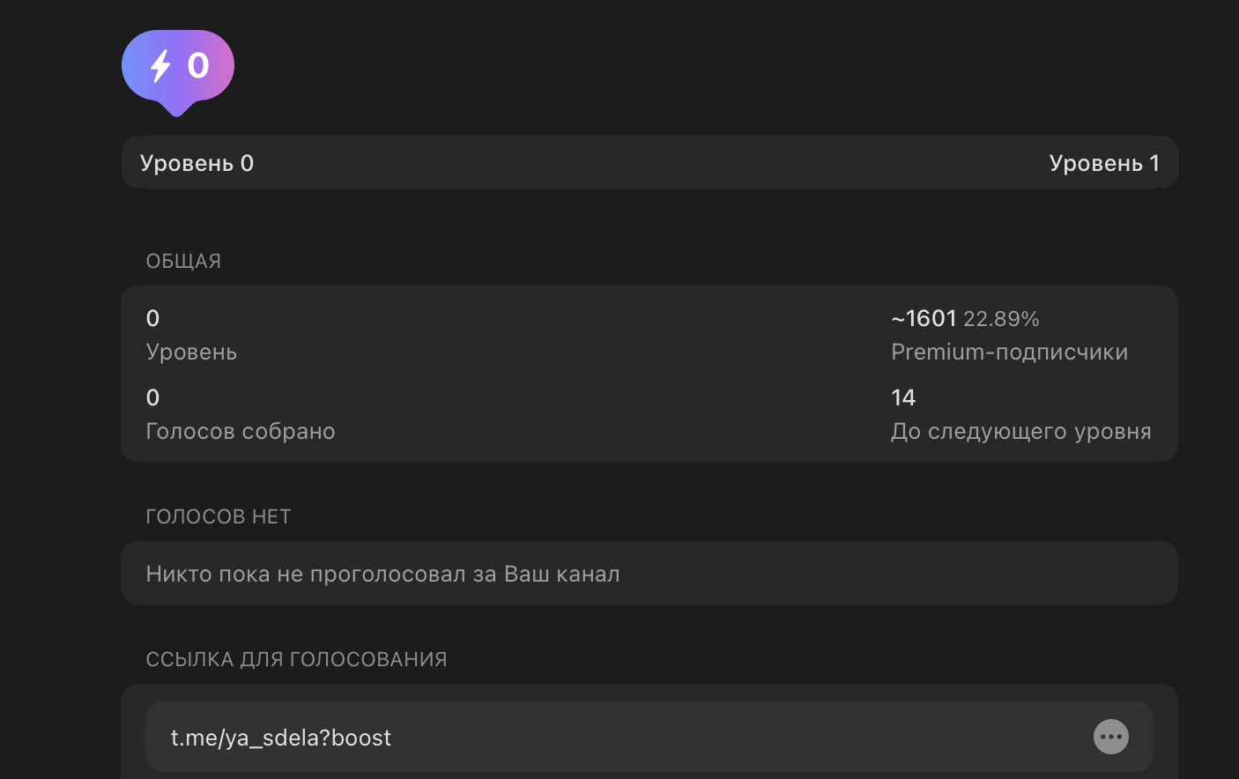Select the "Уровень 0" label in the progress bar
Image resolution: width=1239 pixels, height=779 pixels.
[197, 163]
